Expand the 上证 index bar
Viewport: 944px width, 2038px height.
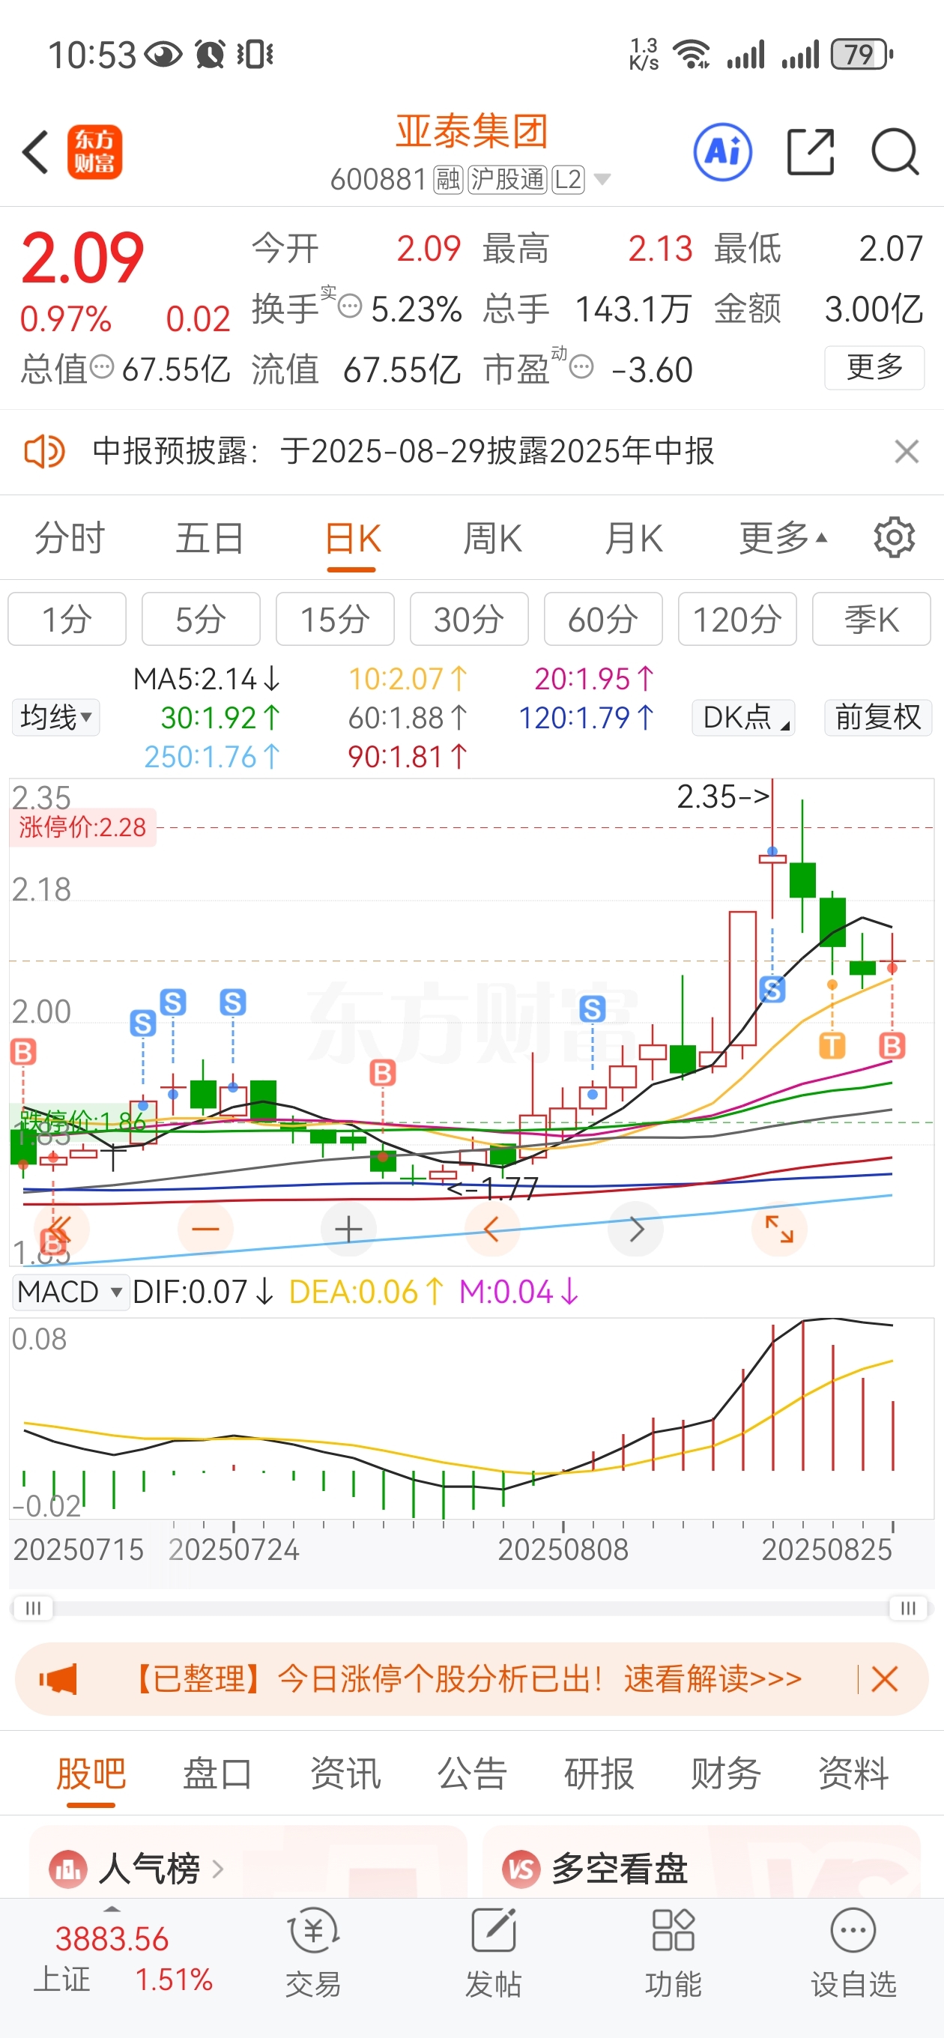pos(112,1908)
